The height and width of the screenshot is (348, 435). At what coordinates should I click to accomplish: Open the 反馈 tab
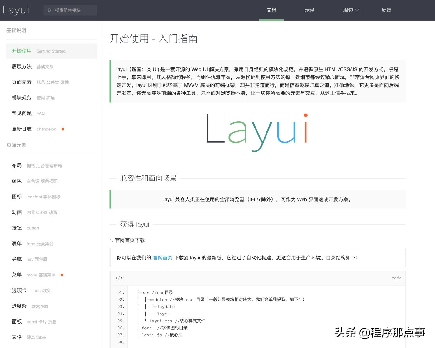tap(386, 10)
